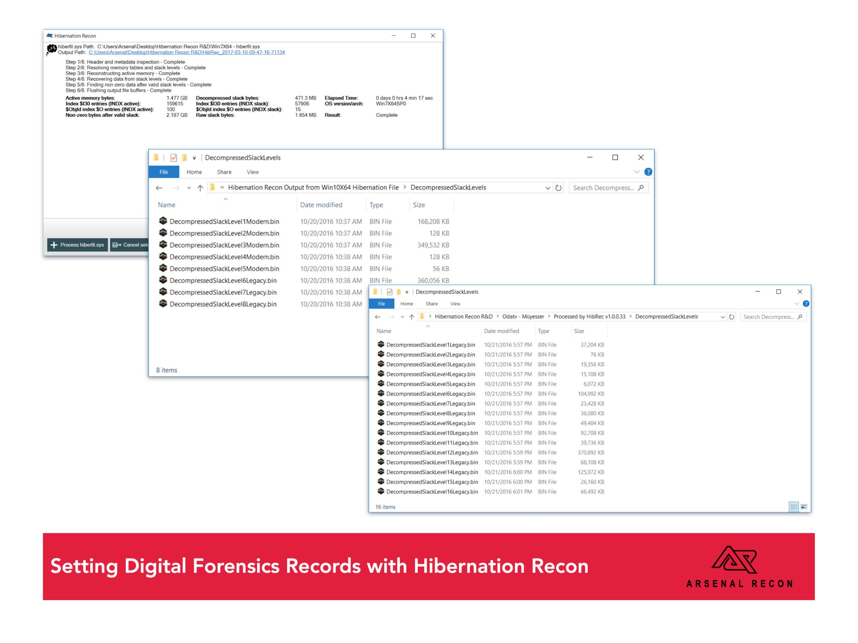Open the address bar dropdown arrow
The image size is (858, 643).
[x=548, y=188]
